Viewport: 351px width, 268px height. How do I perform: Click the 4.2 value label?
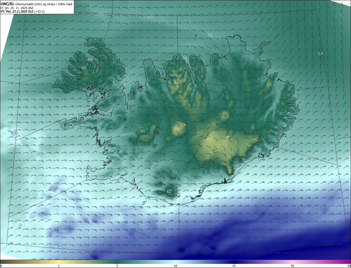click(x=169, y=191)
